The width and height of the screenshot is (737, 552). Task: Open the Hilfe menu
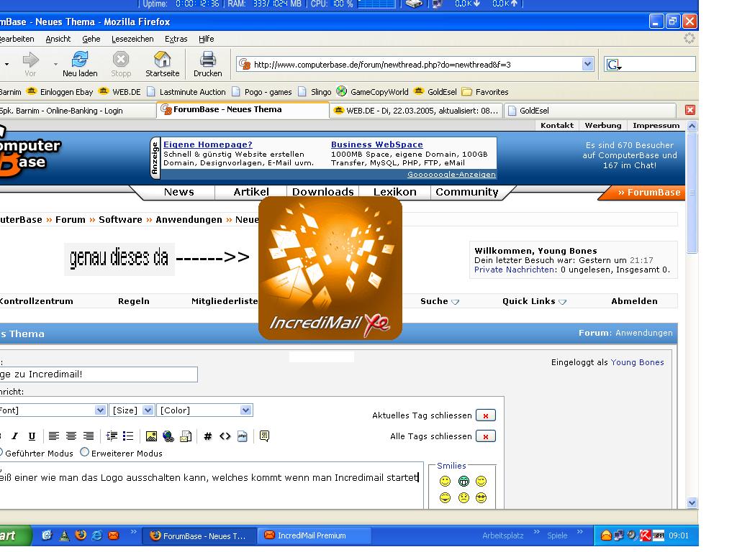(x=206, y=39)
